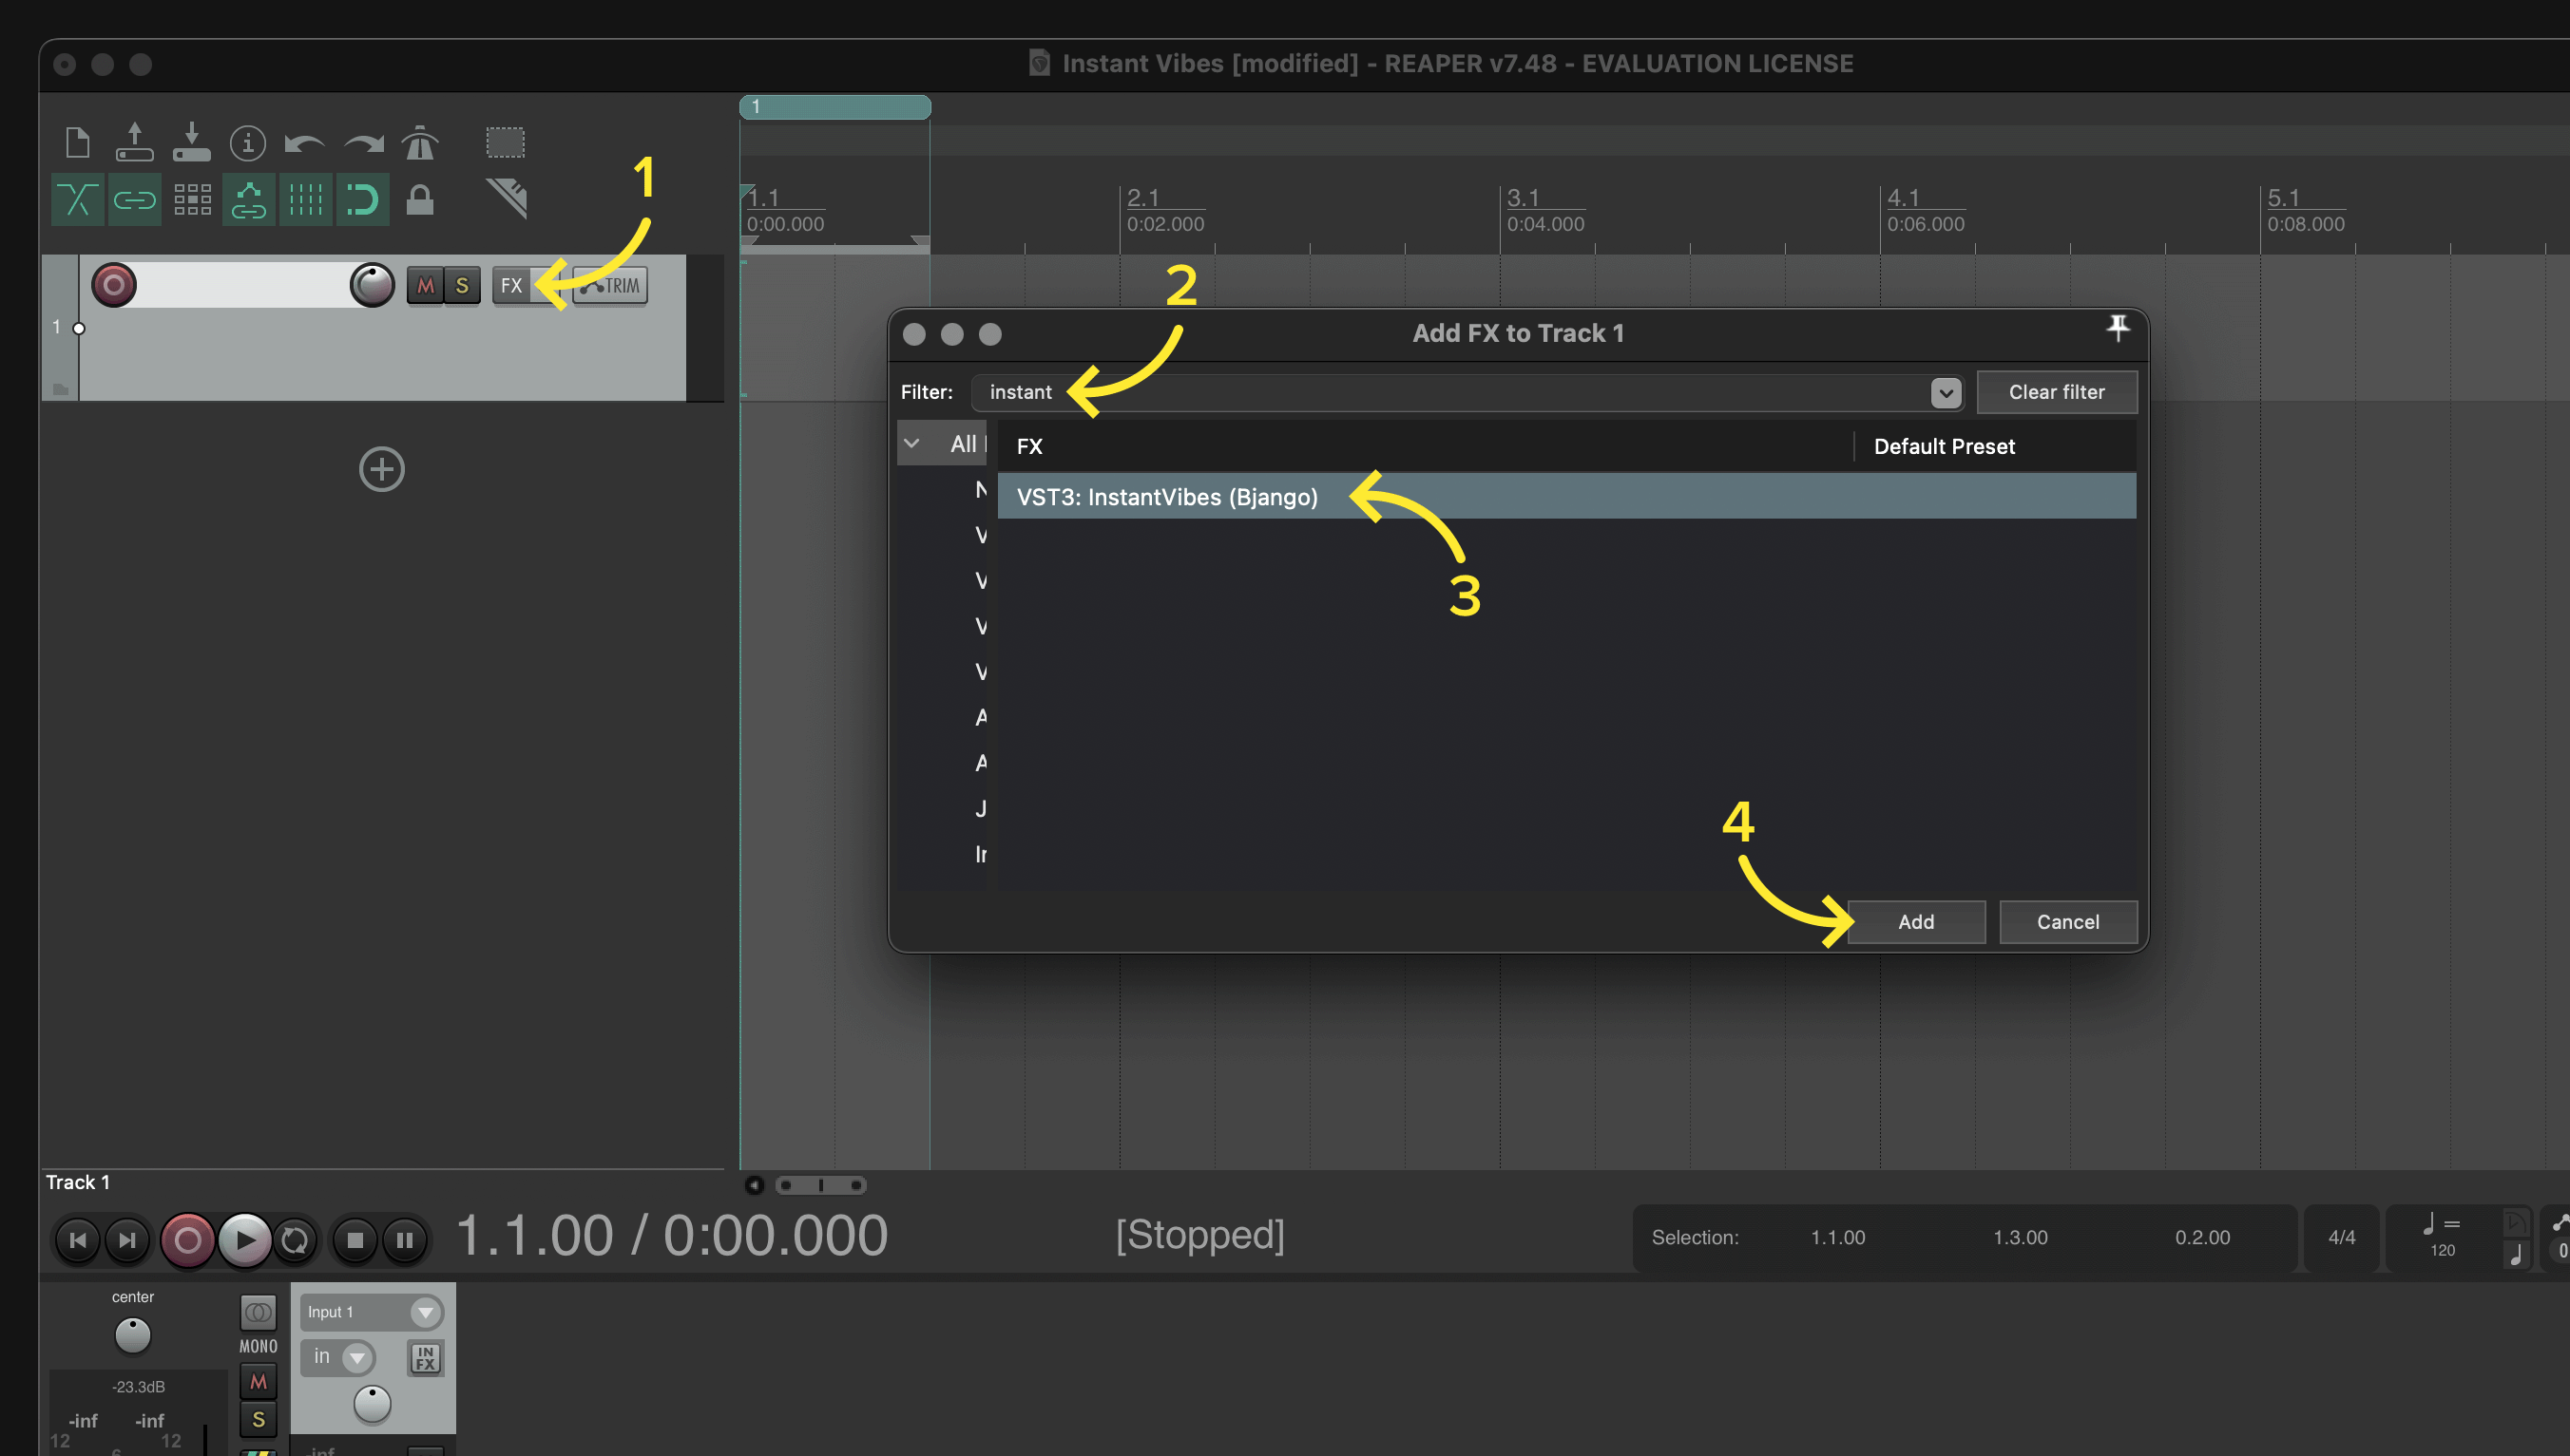Toggle locking with the padlock icon

[420, 200]
